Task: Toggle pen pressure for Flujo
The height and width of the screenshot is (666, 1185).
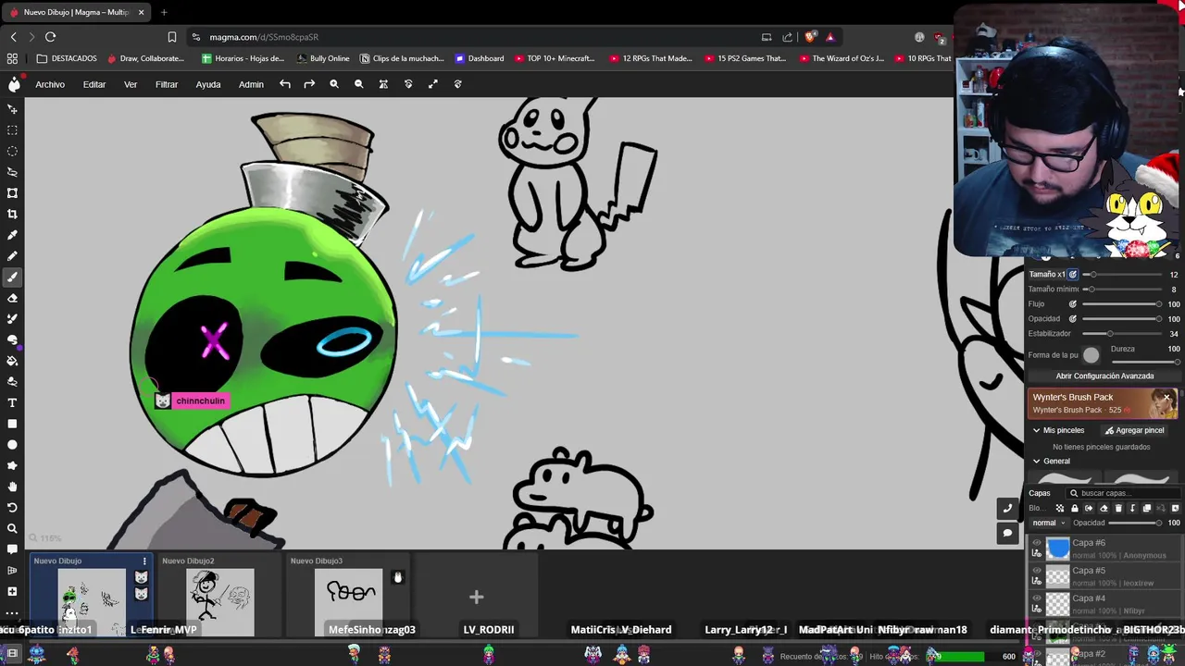Action: (x=1073, y=304)
